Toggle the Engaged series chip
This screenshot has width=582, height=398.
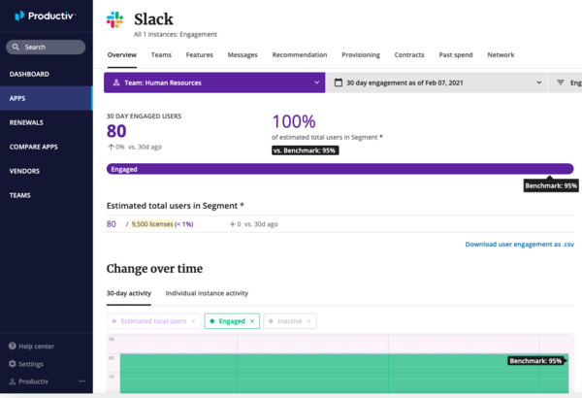coord(232,321)
